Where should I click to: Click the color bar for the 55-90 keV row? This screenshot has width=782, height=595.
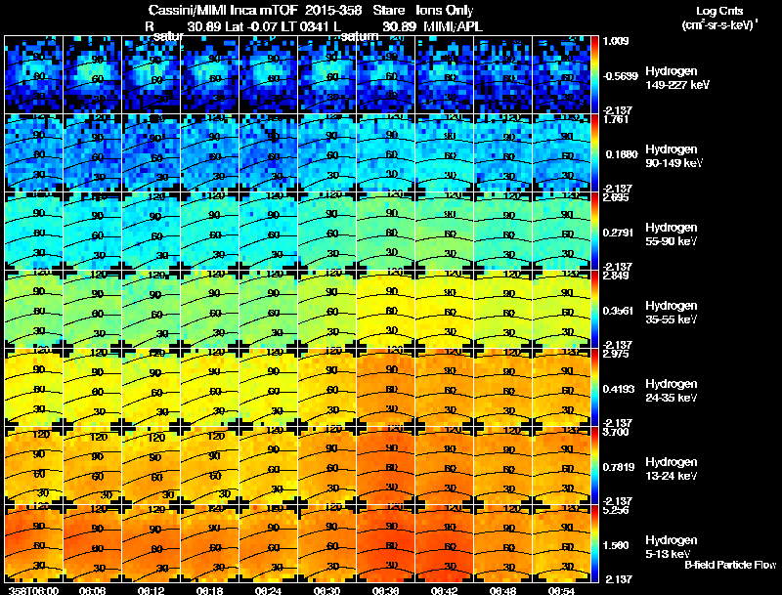pyautogui.click(x=594, y=232)
